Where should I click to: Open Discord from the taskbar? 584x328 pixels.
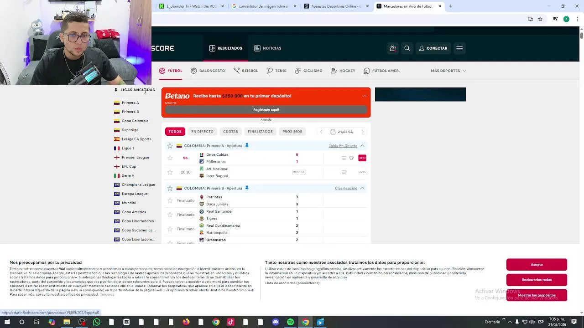click(x=276, y=322)
